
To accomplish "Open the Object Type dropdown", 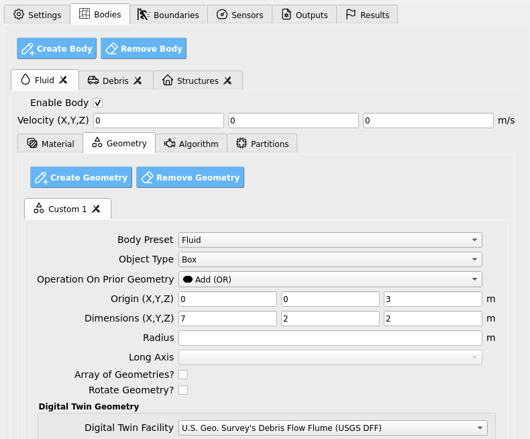I will [x=330, y=259].
